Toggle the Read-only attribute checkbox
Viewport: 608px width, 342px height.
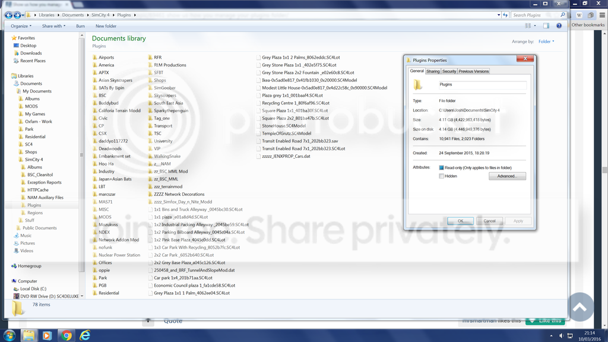441,168
